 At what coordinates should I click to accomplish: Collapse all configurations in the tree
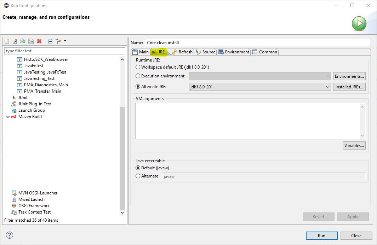click(x=50, y=41)
